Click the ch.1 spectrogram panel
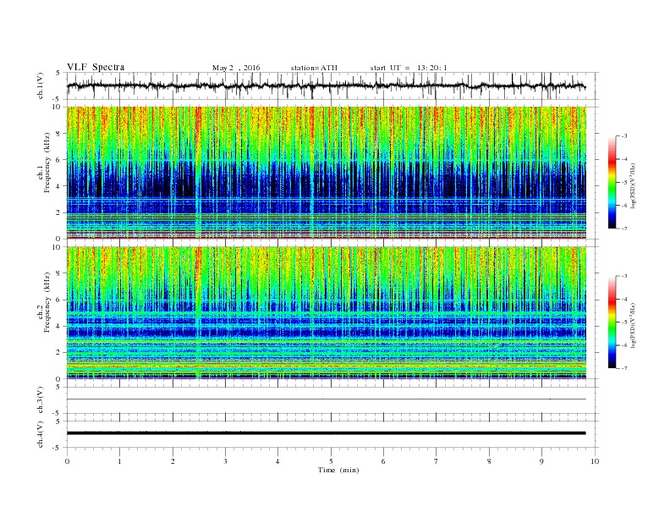This screenshot has height=518, width=670. [x=327, y=173]
